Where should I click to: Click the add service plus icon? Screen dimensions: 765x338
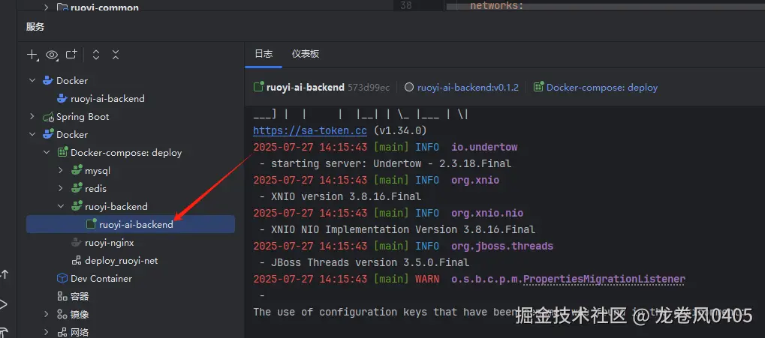click(32, 55)
